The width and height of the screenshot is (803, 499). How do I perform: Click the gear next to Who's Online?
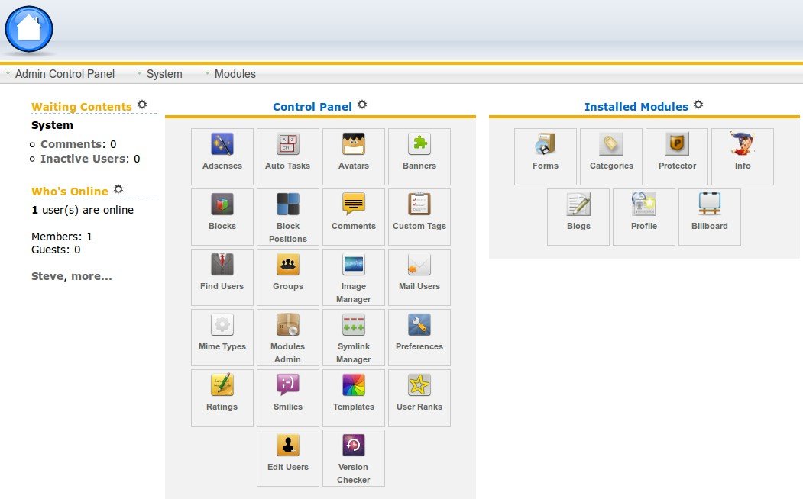118,188
